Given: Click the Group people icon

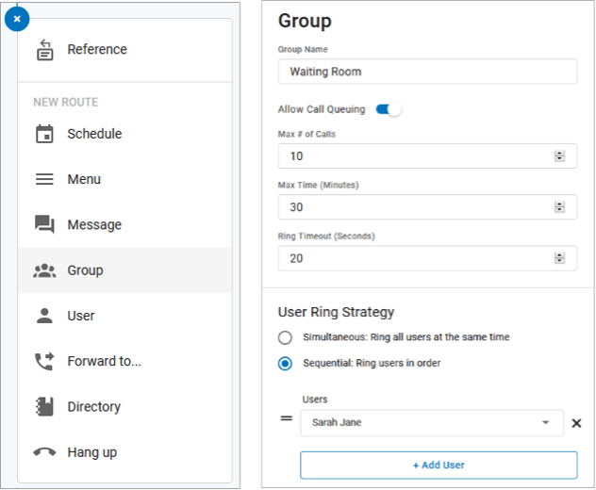Looking at the screenshot, I should tap(44, 270).
